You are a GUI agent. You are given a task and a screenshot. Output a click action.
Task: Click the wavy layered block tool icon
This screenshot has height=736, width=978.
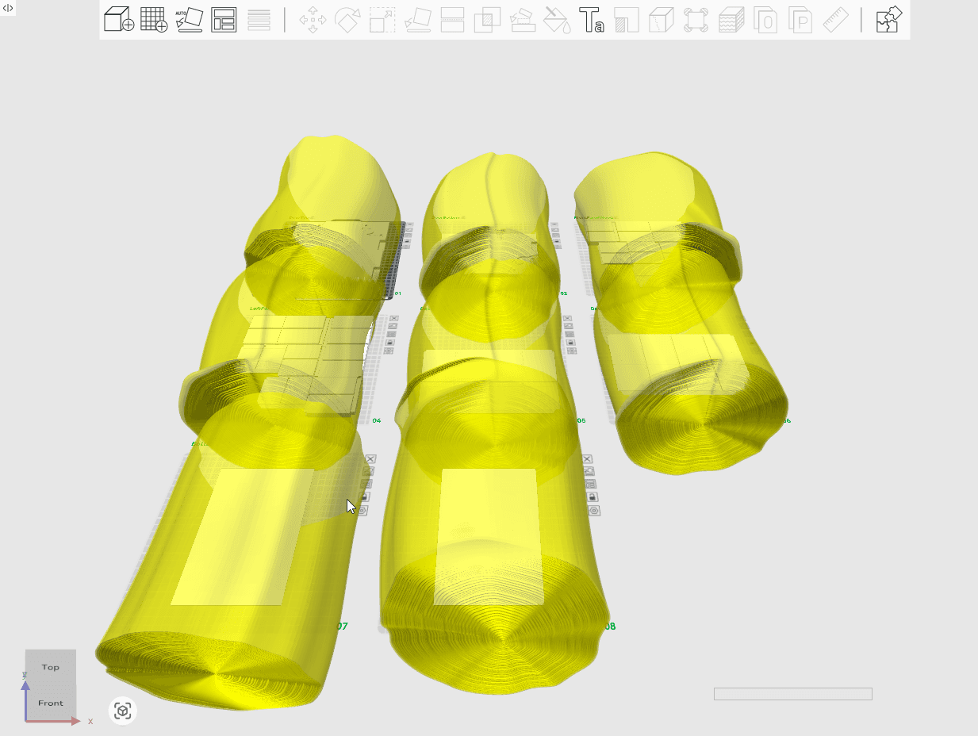click(731, 20)
